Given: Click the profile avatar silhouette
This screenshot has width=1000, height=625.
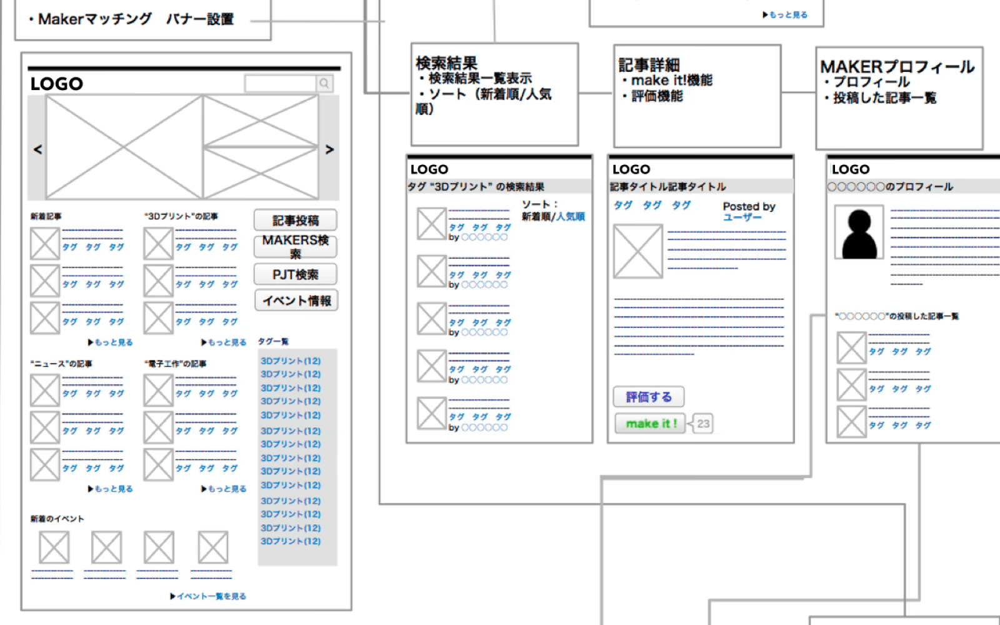Looking at the screenshot, I should tap(859, 233).
